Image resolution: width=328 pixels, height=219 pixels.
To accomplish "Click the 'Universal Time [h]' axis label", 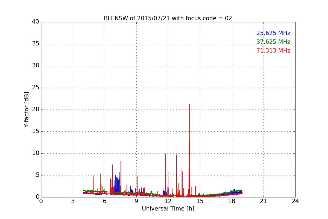I will [x=168, y=209].
